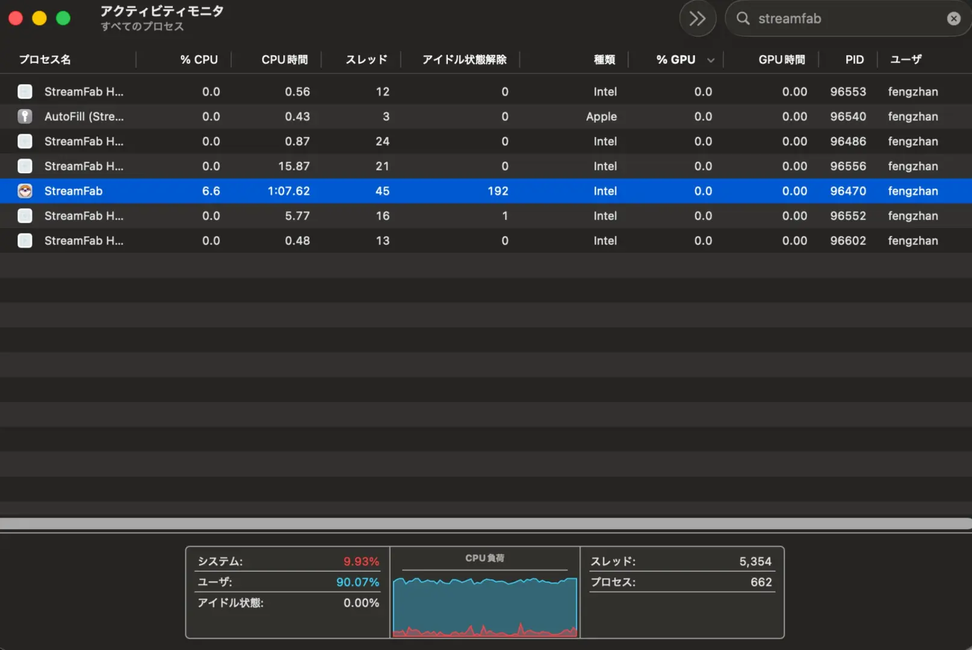Image resolution: width=972 pixels, height=650 pixels.
Task: Click the AutoFill process icon
Action: pyautogui.click(x=25, y=116)
